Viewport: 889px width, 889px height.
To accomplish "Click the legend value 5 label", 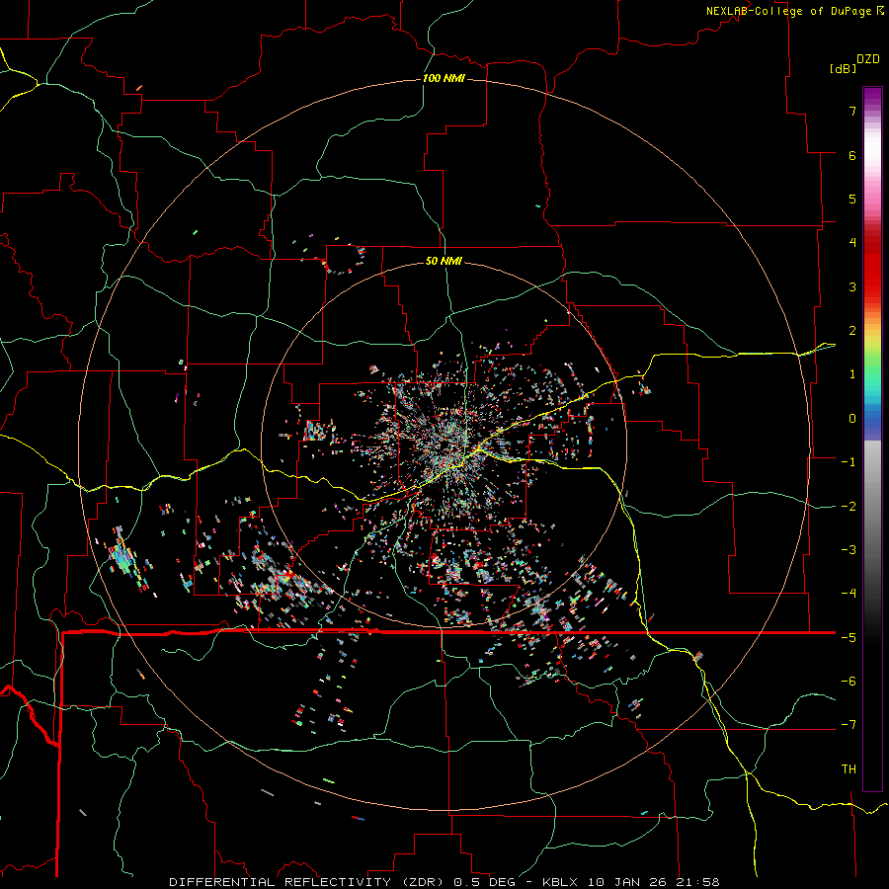I will tap(852, 199).
